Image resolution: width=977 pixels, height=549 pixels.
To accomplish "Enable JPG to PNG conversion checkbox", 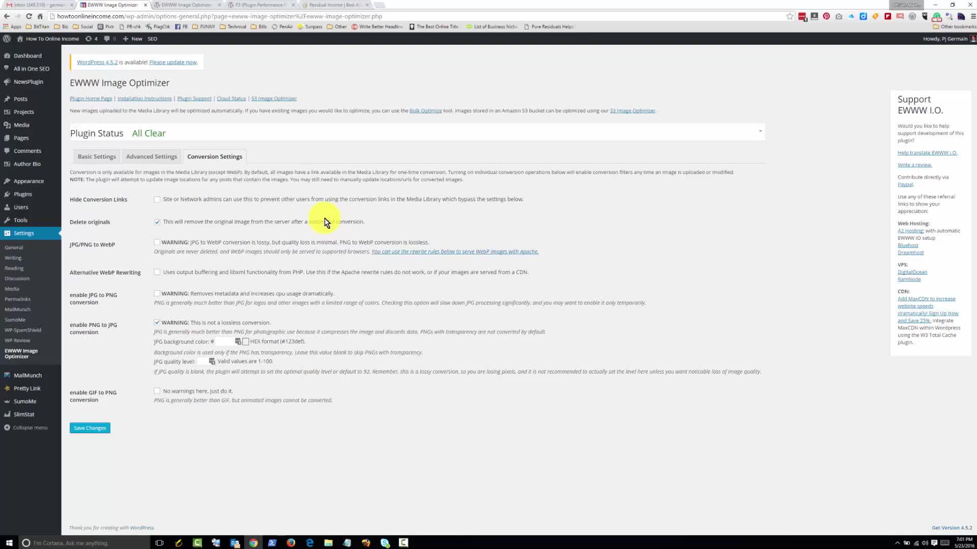I will click(157, 293).
